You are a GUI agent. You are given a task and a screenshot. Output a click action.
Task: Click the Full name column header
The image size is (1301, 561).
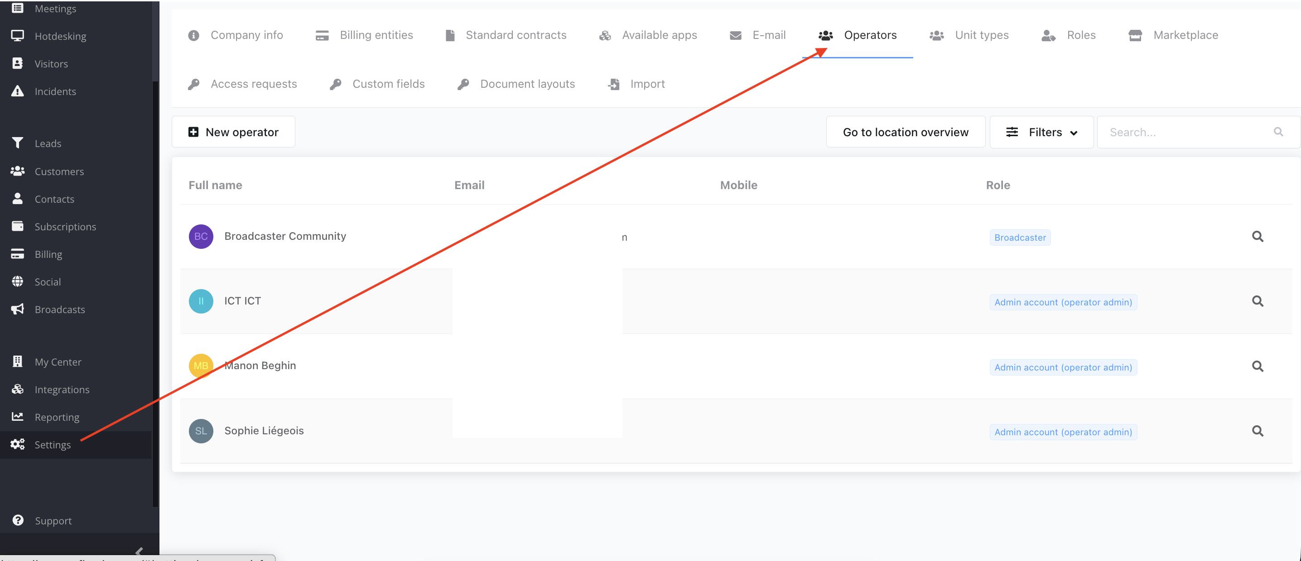point(215,185)
